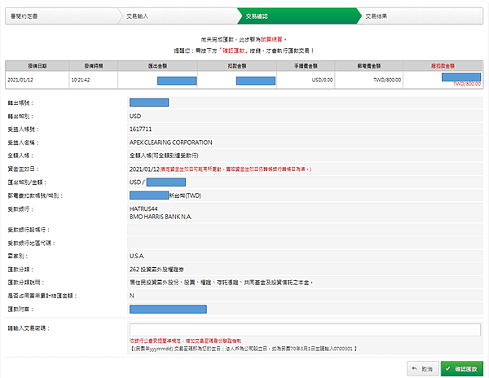This screenshot has width=489, height=378.
Task: Click the checkmark icon on the confirm button
Action: tap(447, 369)
